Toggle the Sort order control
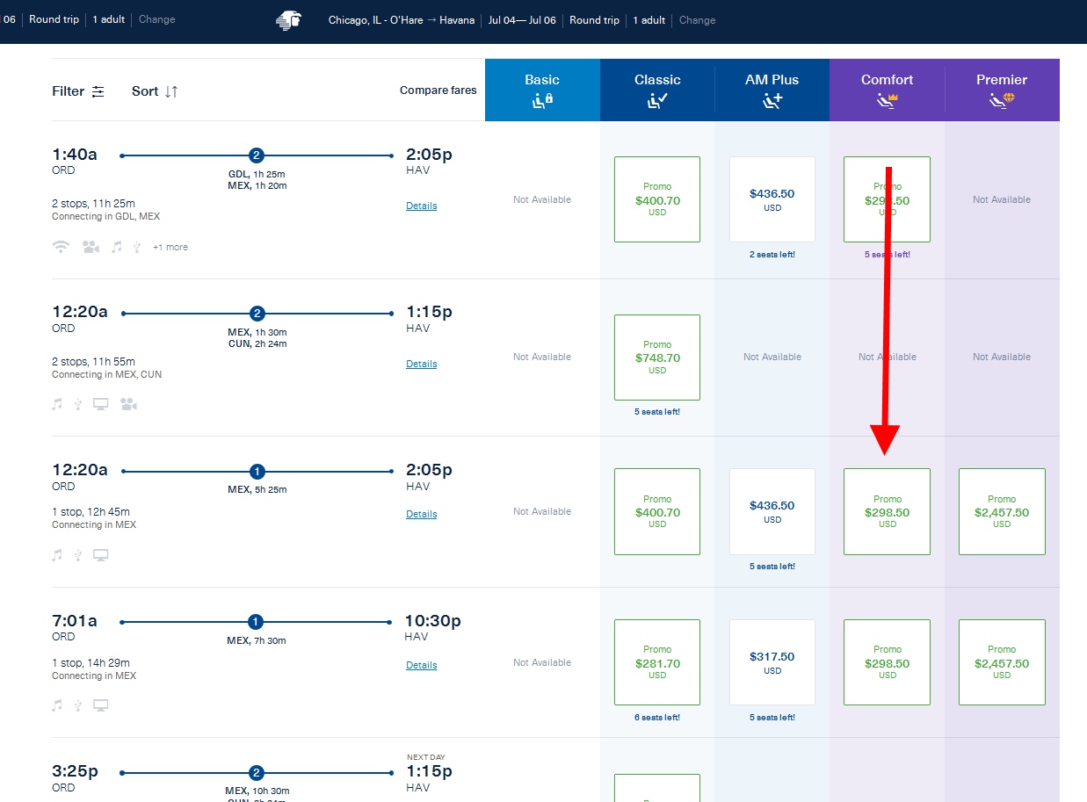Viewport: 1087px width, 802px height. [154, 90]
